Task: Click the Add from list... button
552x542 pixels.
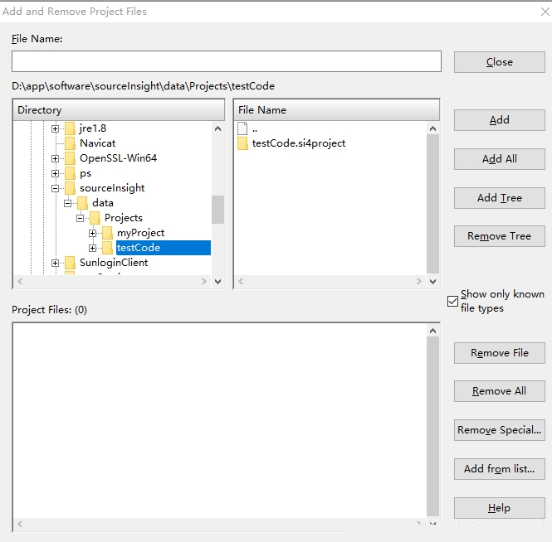Action: (x=499, y=469)
